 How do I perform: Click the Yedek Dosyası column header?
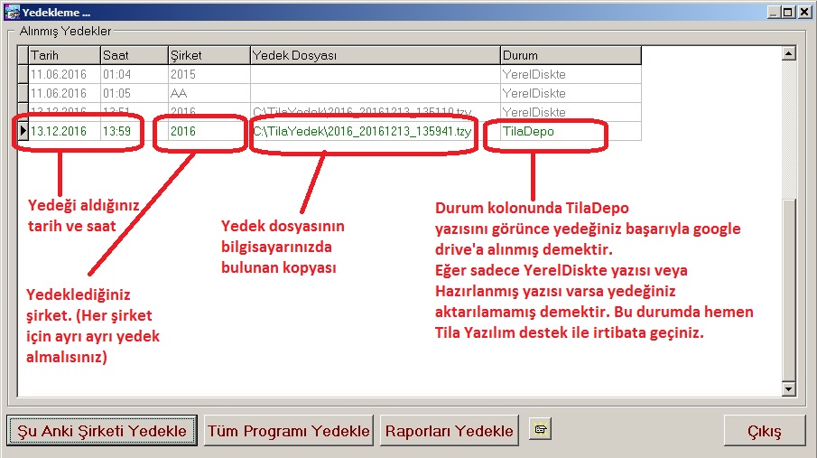coord(376,55)
